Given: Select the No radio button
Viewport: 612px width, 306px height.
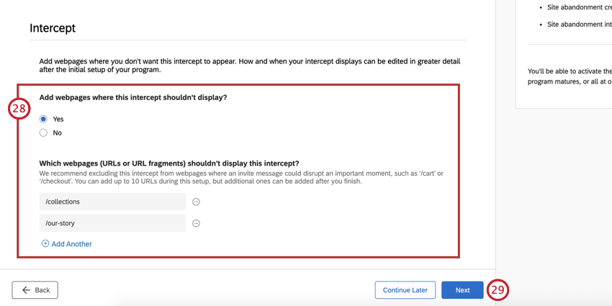Looking at the screenshot, I should pos(43,132).
